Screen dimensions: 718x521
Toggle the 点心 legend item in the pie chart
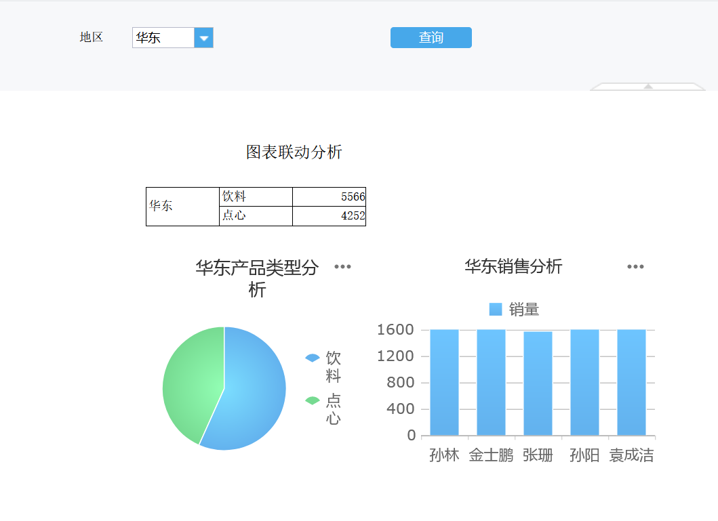point(325,409)
